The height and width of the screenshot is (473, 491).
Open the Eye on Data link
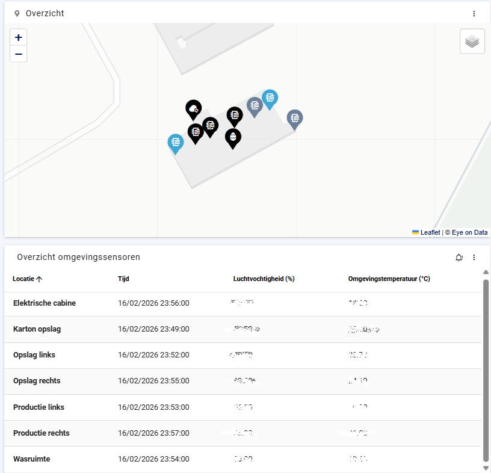pos(469,232)
